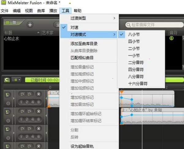Remove second track with its X button
184x149 pixels.
tap(39, 111)
